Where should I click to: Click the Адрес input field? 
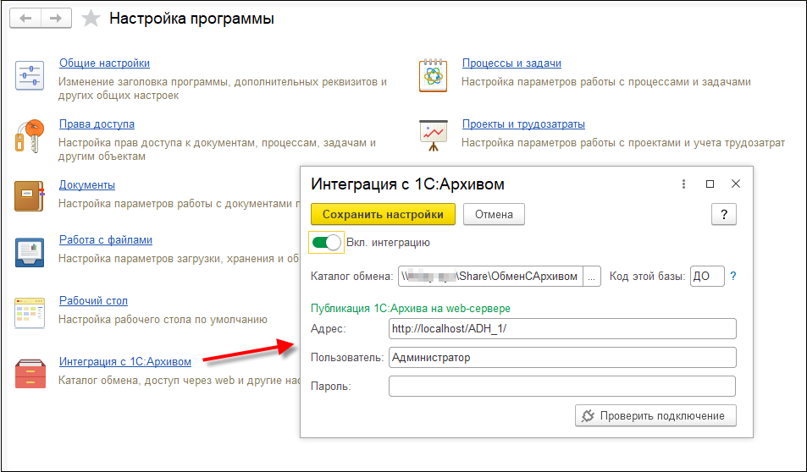click(x=562, y=328)
